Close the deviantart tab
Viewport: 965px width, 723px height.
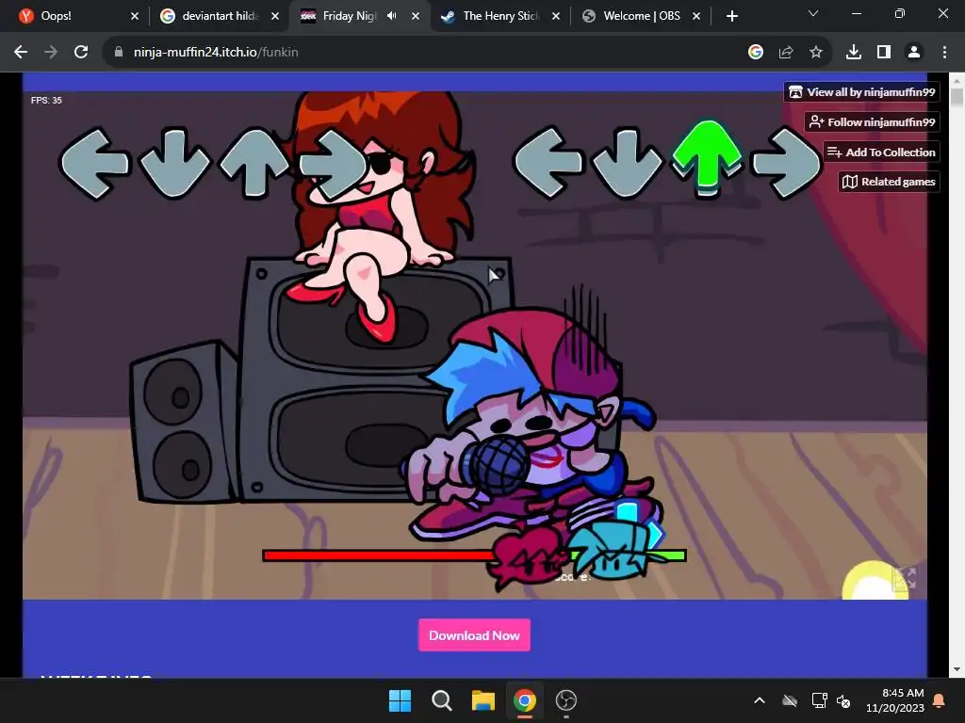275,16
